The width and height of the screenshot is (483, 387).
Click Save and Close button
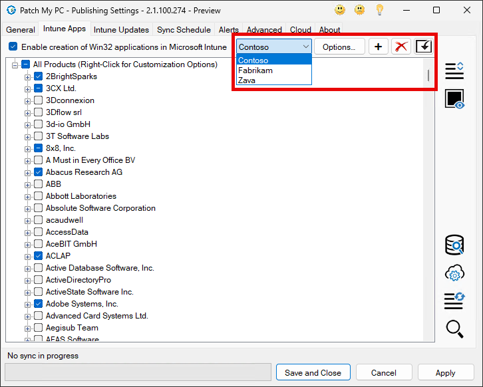coord(313,372)
